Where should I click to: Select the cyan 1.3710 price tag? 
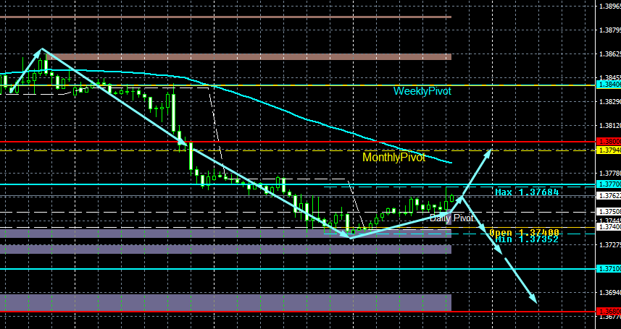609,269
